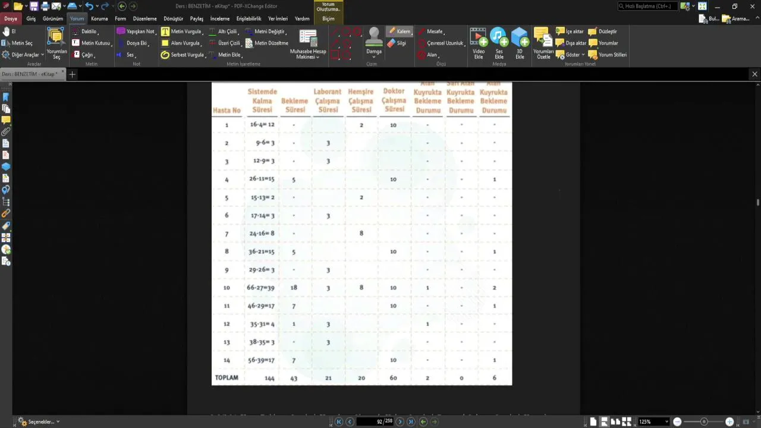Open the bookmarks panel in left sidebar
761x428 pixels.
tap(6, 97)
